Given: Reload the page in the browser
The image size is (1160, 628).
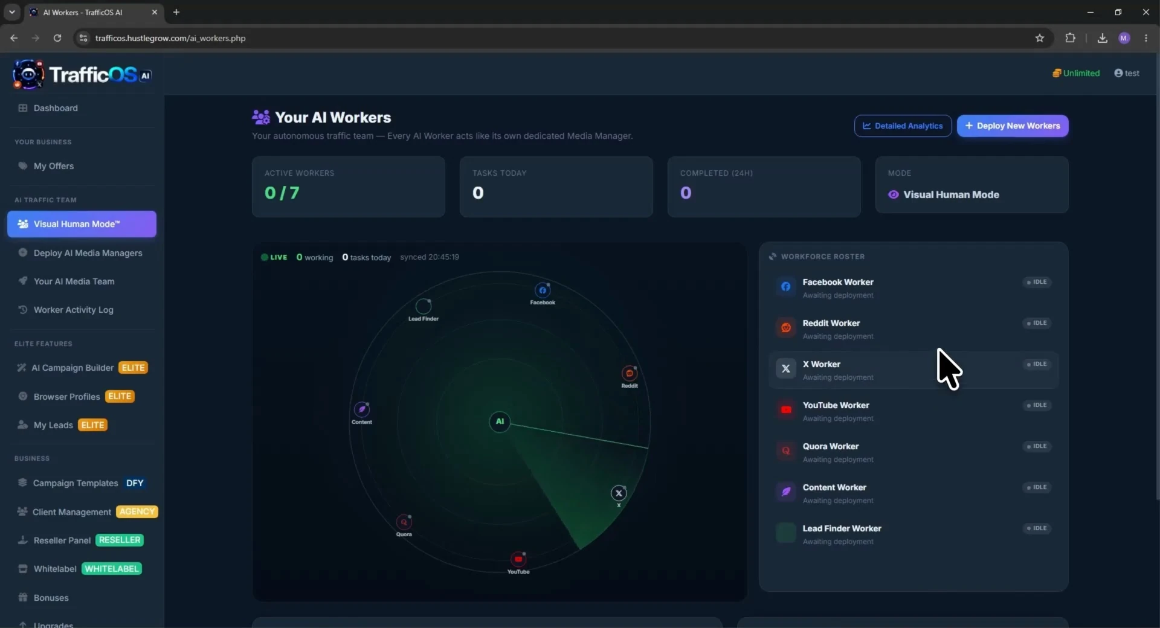Looking at the screenshot, I should [57, 38].
